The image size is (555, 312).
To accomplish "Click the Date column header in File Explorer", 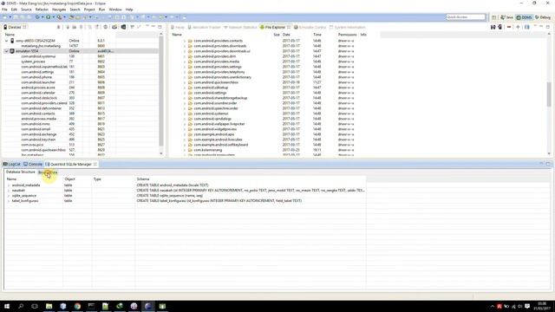I will [286, 35].
